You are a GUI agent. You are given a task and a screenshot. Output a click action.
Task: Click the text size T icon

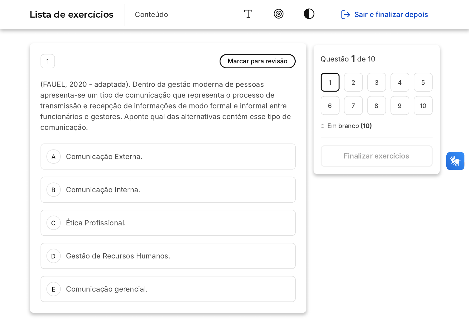(248, 14)
